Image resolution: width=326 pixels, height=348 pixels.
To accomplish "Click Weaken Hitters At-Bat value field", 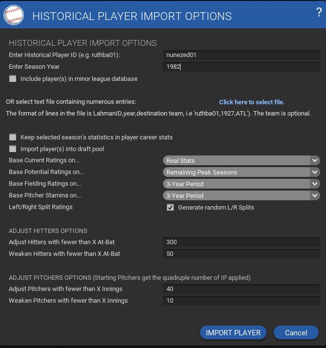I will (x=241, y=253).
